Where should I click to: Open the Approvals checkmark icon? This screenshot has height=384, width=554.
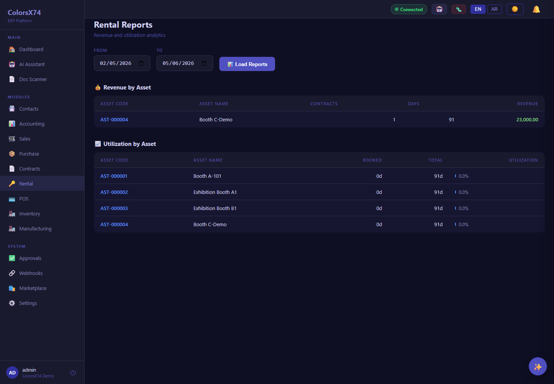click(x=12, y=258)
